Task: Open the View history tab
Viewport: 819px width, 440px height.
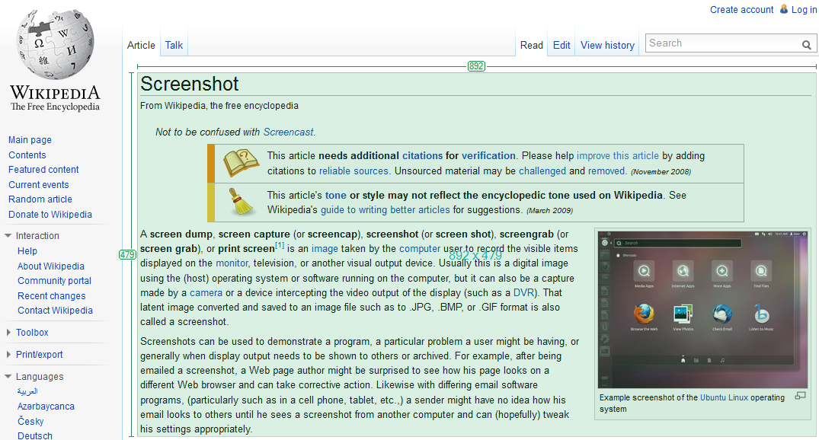Action: (607, 46)
